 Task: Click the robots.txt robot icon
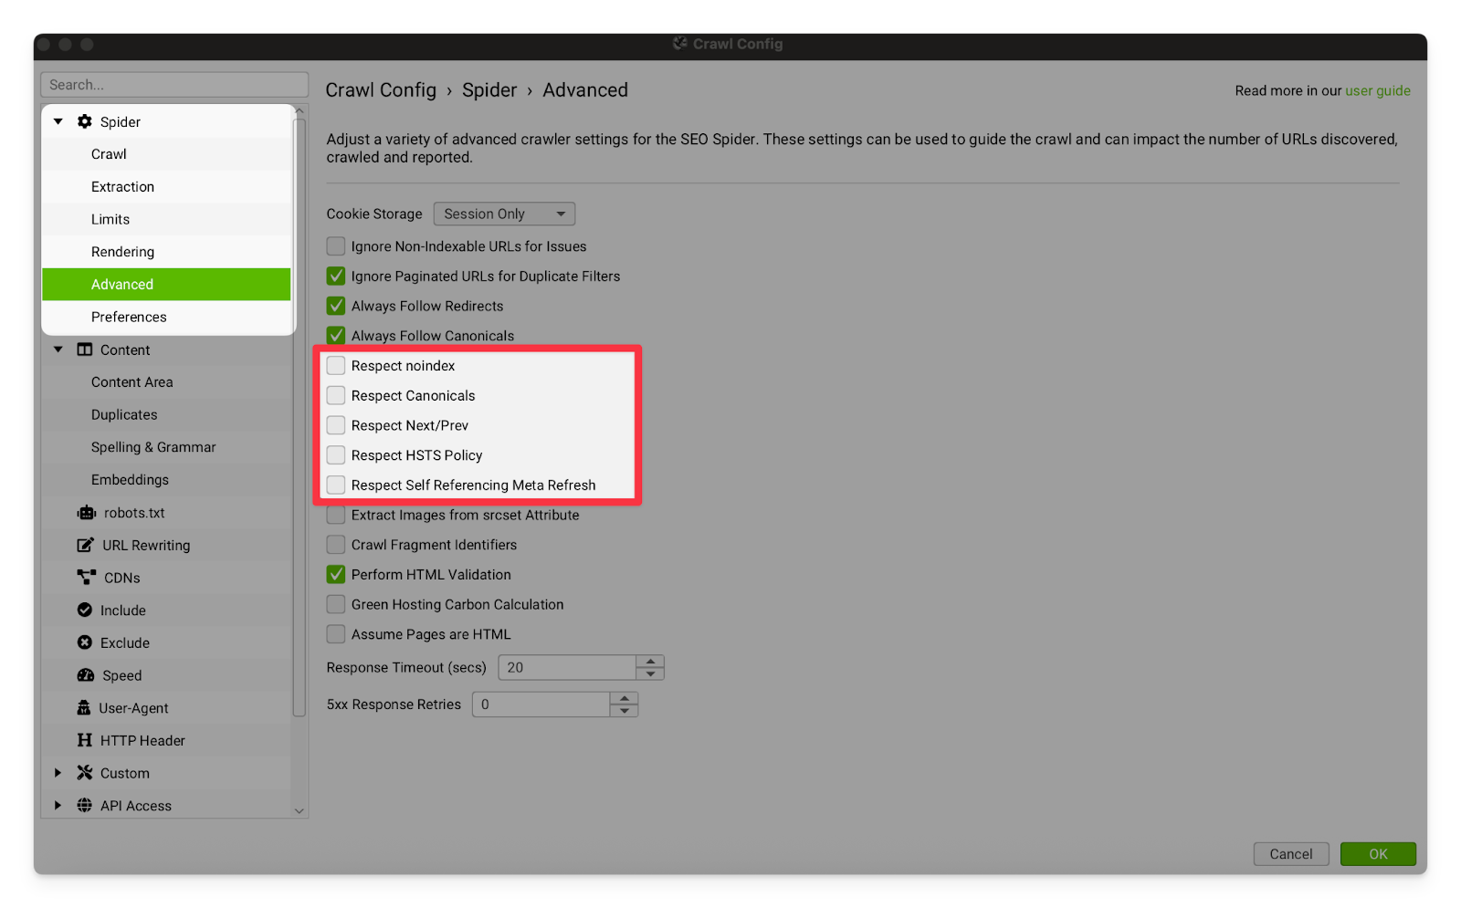point(86,513)
